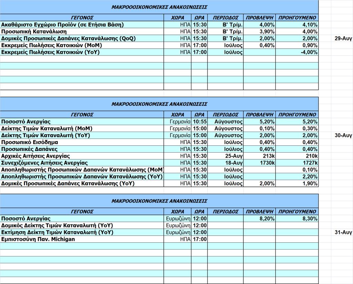Select ΓΕΓΟΝΟΣ header of the first table
The image size is (353, 284).
[x=82, y=18]
